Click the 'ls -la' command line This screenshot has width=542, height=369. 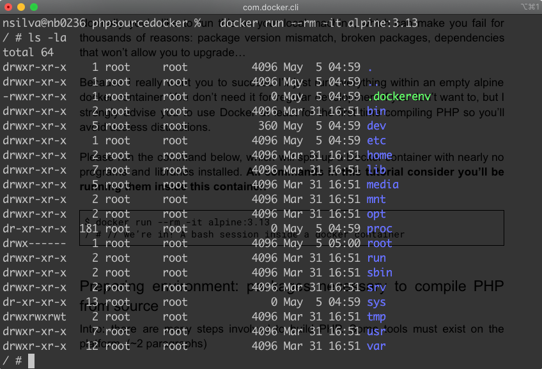point(35,38)
